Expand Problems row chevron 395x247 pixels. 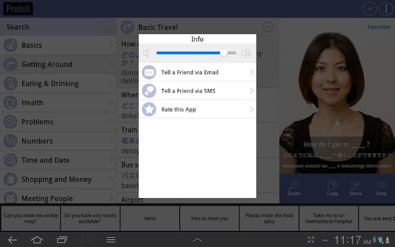coord(112,122)
